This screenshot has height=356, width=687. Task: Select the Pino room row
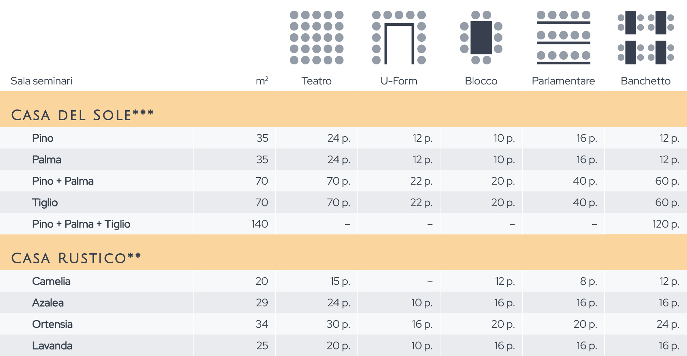343,138
